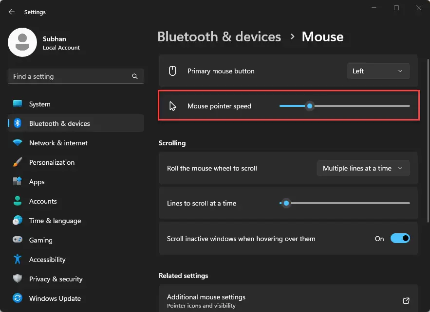
Task: Go to Personalization settings
Action: coord(76,162)
